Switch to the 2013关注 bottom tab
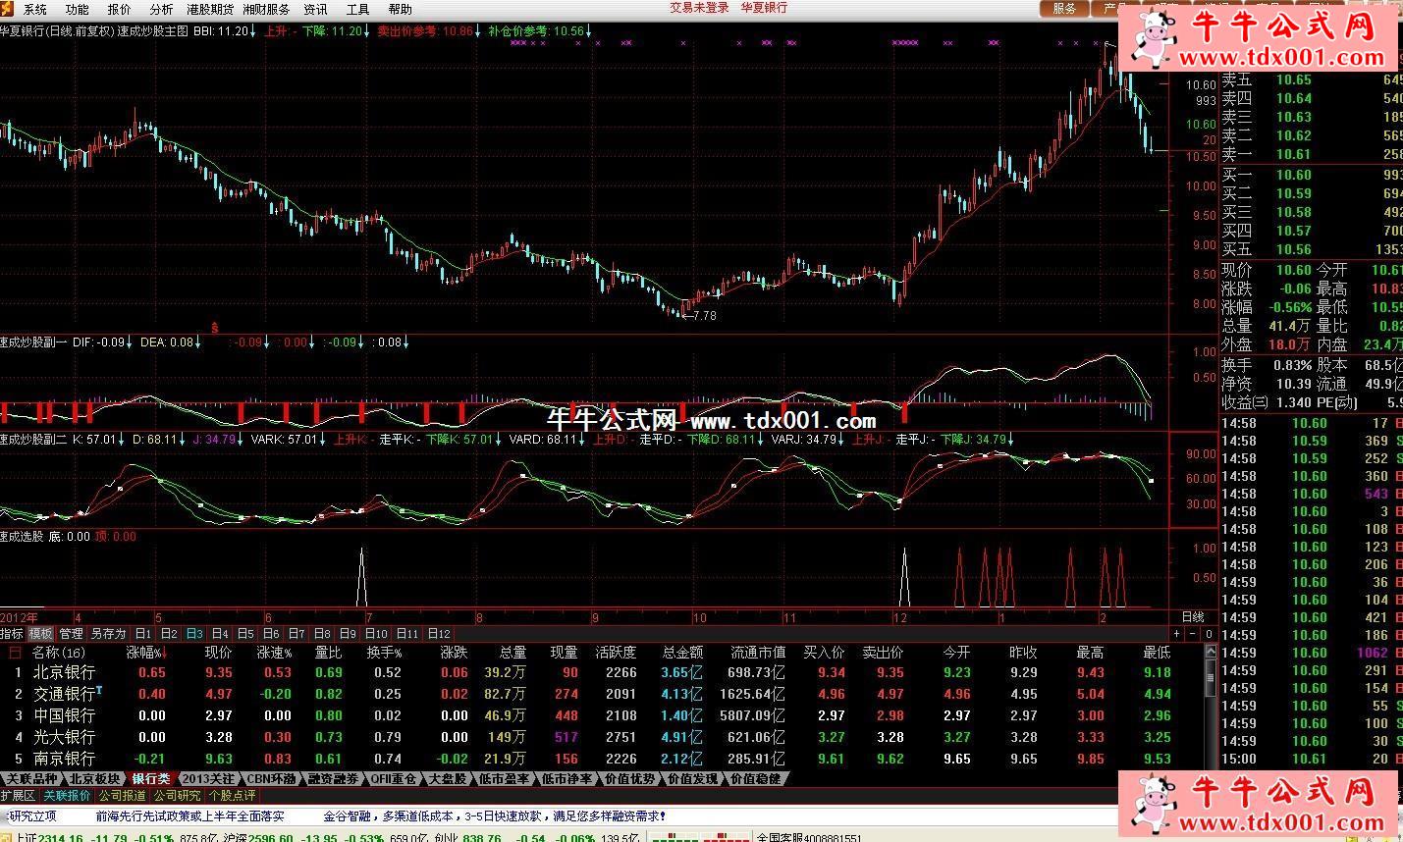The width and height of the screenshot is (1403, 842). pos(208,779)
